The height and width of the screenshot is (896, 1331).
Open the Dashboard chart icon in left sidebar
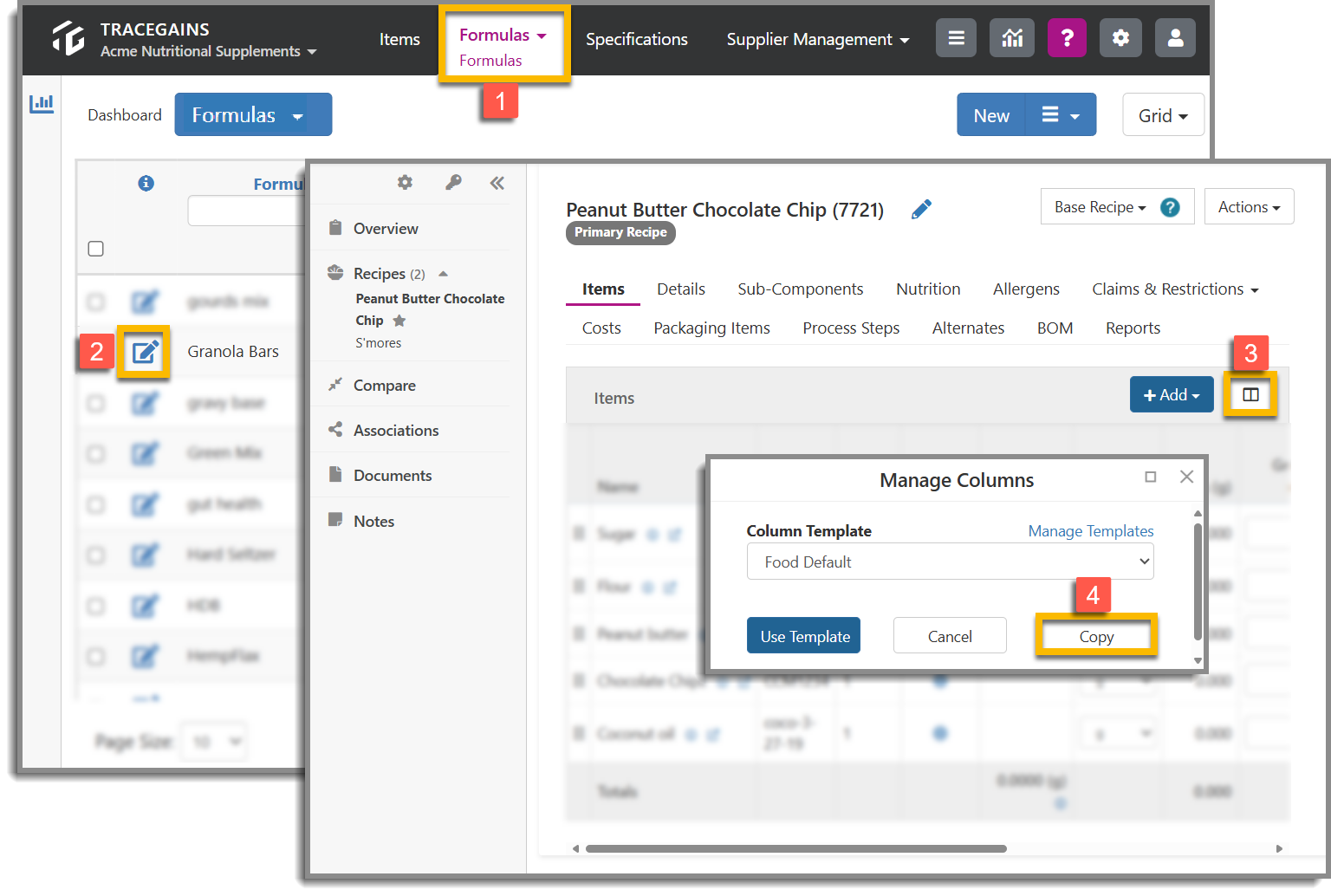[x=42, y=103]
